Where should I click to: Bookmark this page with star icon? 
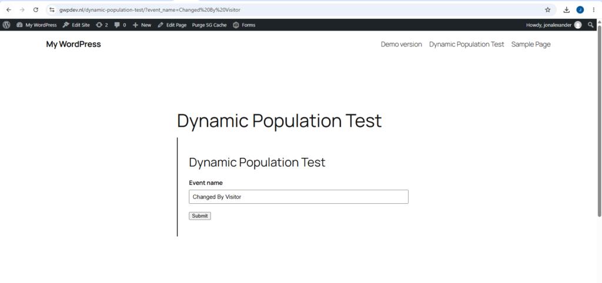pos(547,9)
